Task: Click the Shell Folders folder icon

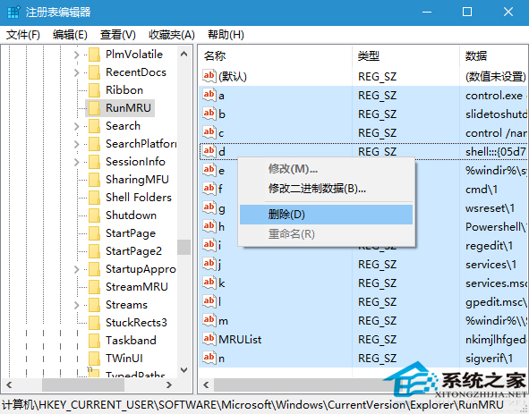Action: (94, 198)
